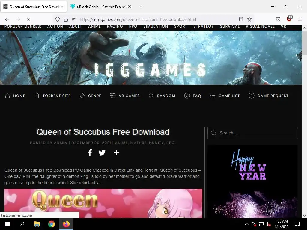Browse the SIMULATION genre

[156, 26]
